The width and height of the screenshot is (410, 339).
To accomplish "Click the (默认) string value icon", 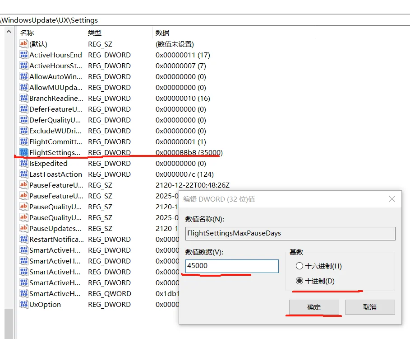I will click(23, 44).
